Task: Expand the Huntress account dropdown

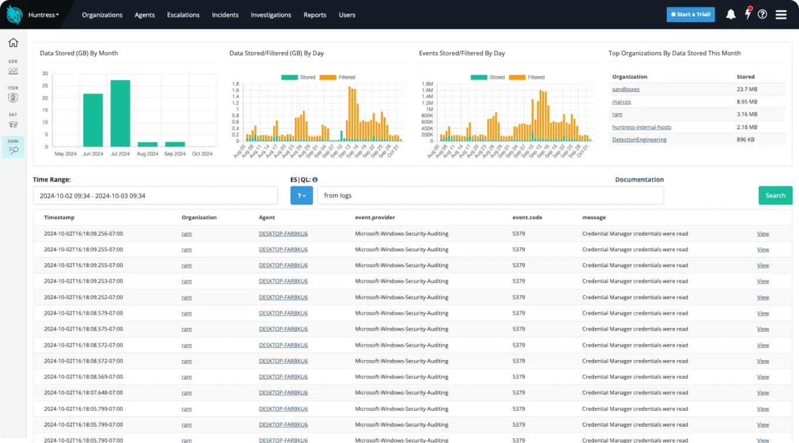Action: [43, 15]
